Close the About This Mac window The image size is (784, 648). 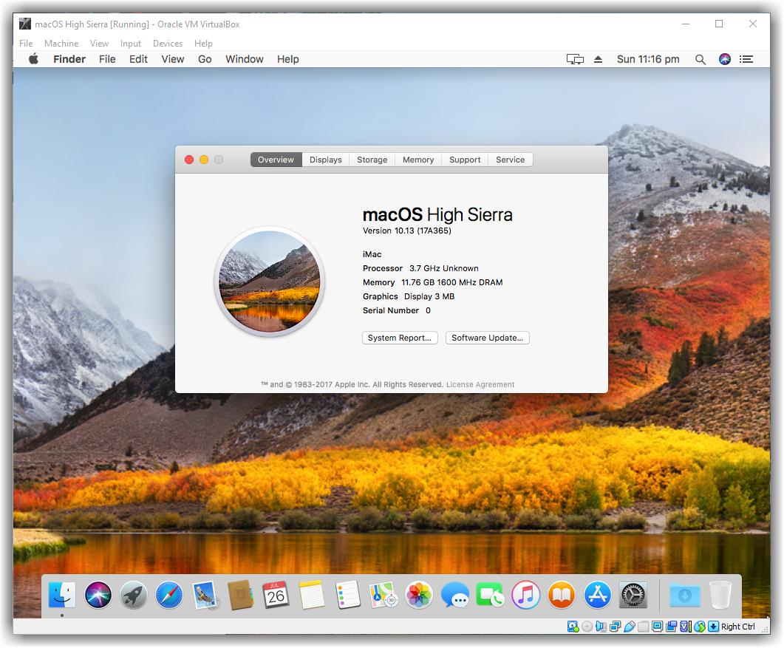[189, 160]
